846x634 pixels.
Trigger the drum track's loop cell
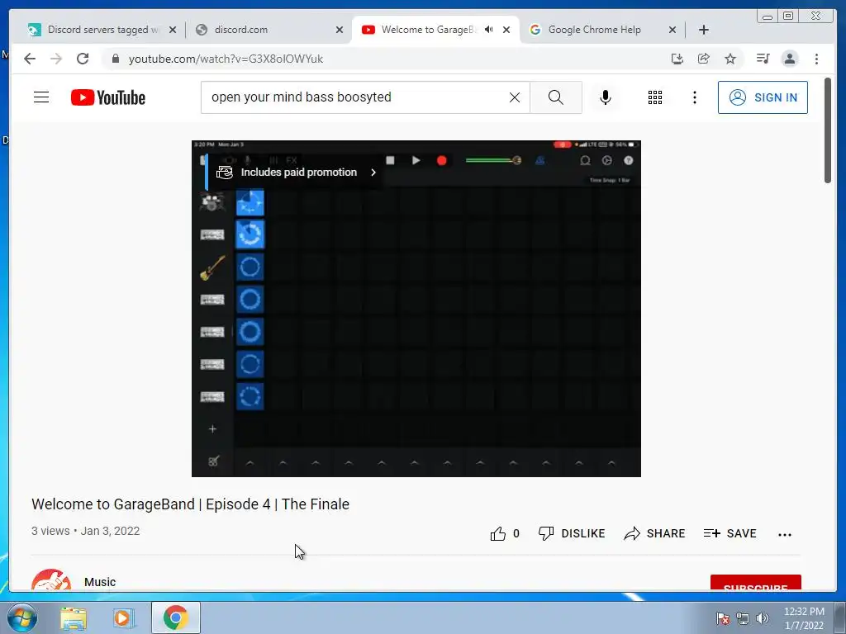(250, 202)
